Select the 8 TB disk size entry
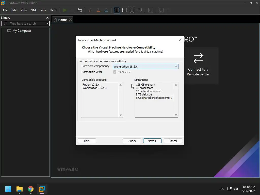 [x=144, y=94]
